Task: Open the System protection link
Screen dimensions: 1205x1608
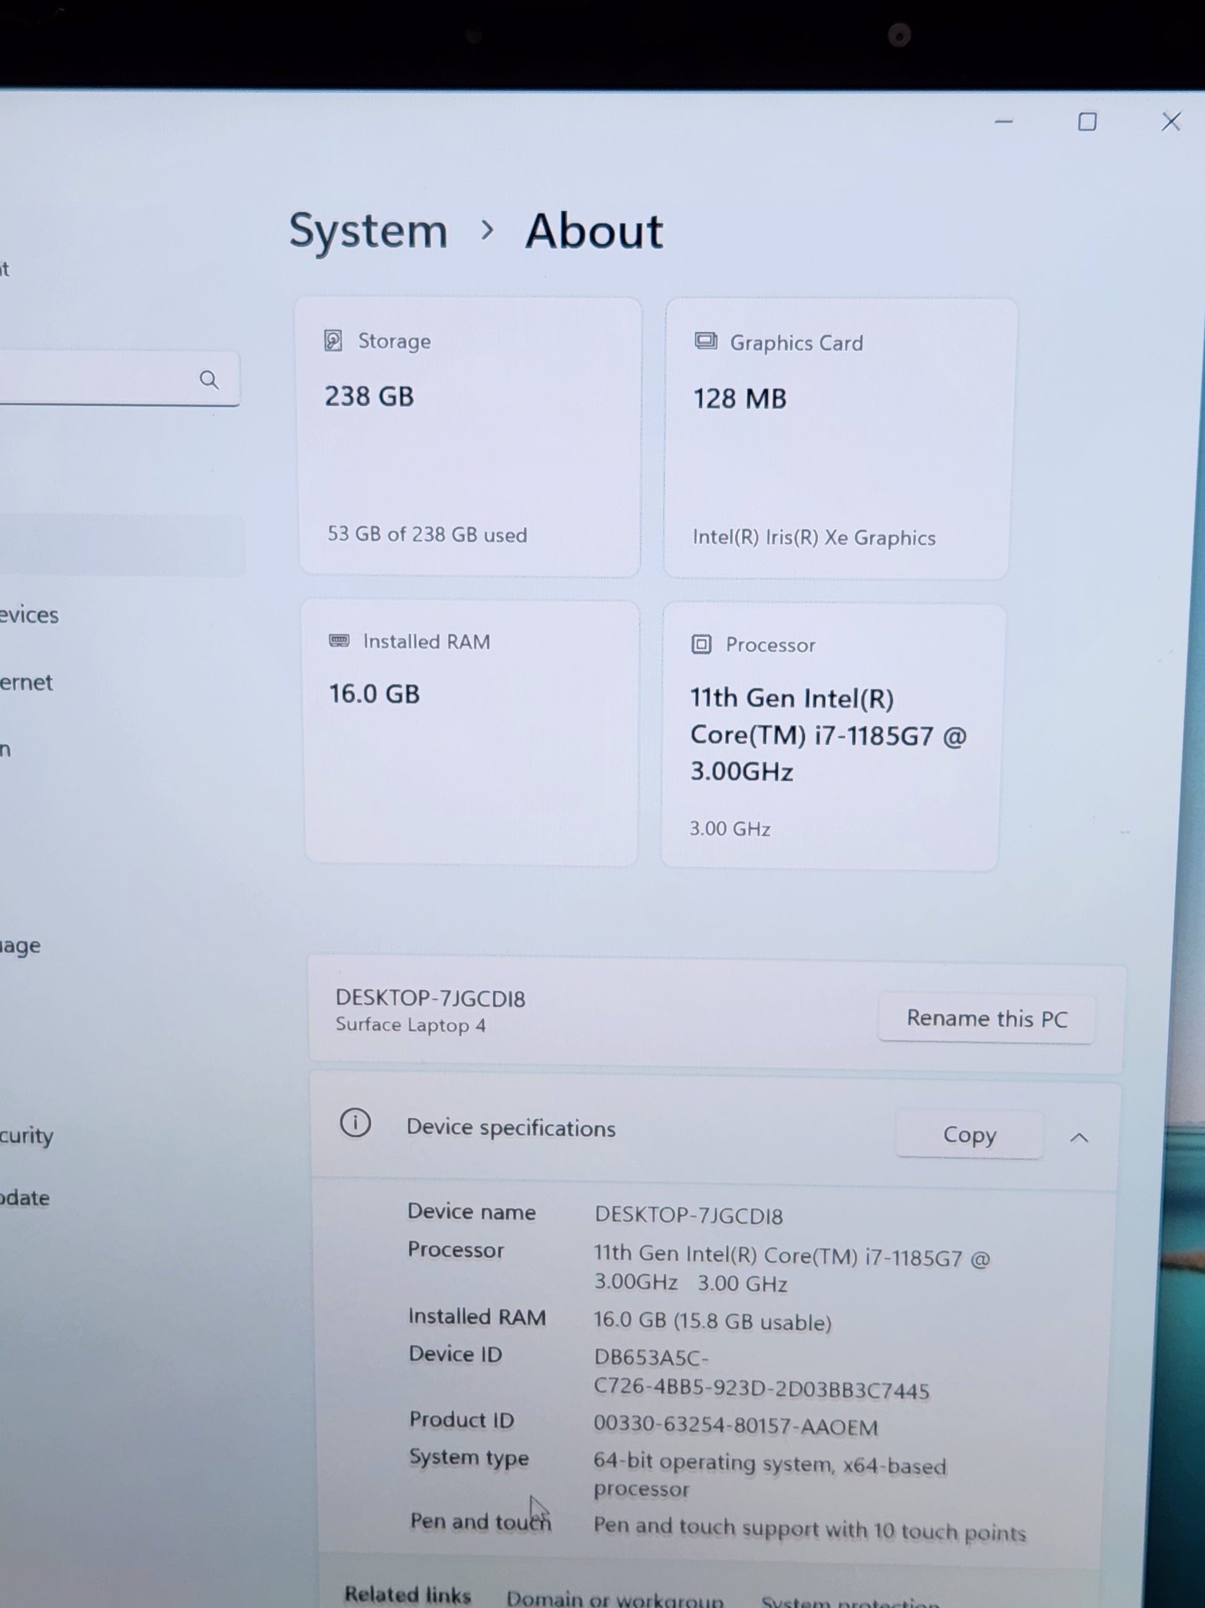Action: click(850, 1601)
